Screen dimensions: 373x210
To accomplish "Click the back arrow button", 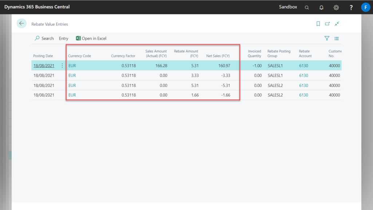I will click(21, 23).
